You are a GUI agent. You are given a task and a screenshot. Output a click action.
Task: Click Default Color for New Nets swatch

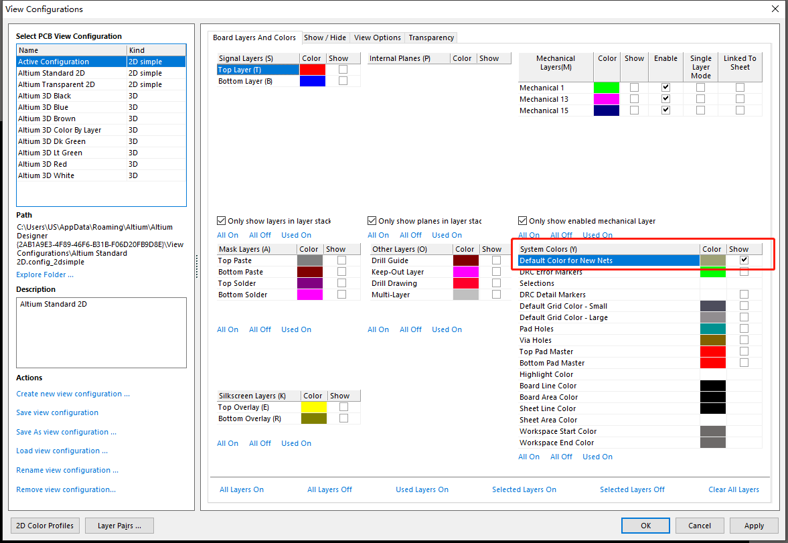pyautogui.click(x=713, y=260)
